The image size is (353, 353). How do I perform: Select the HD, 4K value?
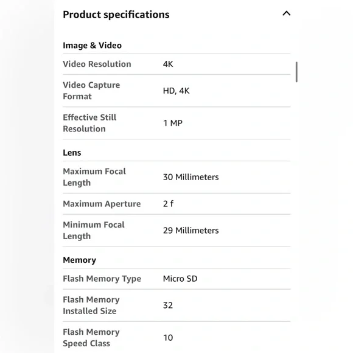[x=176, y=91]
